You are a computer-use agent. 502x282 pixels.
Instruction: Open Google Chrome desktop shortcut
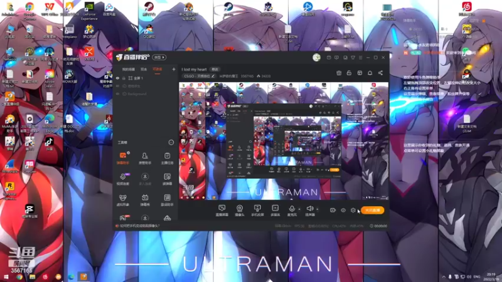pyautogui.click(x=29, y=10)
